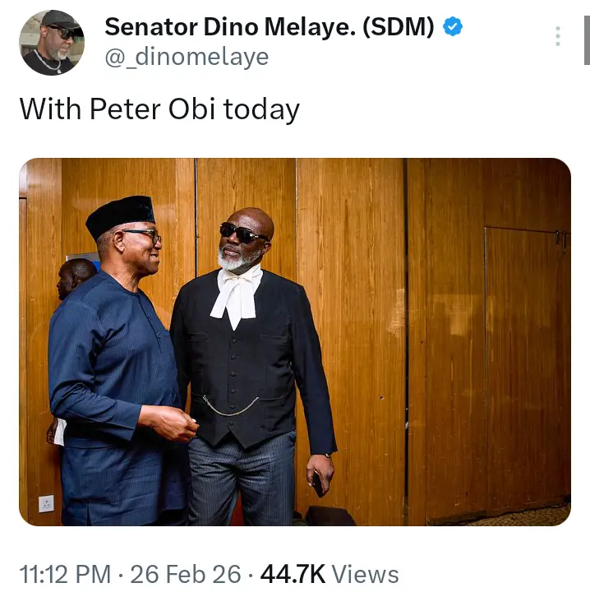Viewport: 590px width, 606px height.
Task: Click the blue verified badge
Action: pos(453,27)
